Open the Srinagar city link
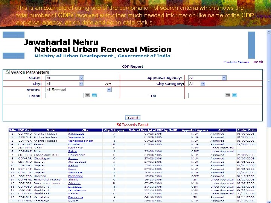Image resolution: width=271 pixels, height=203 pixels. point(74,183)
